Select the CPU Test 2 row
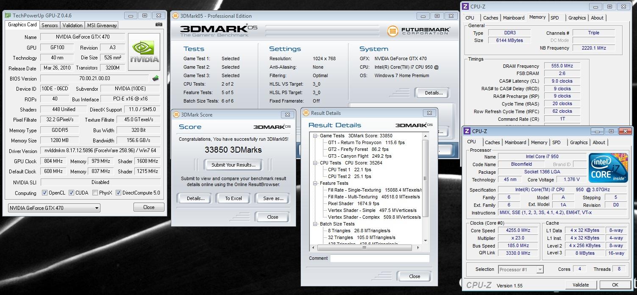 point(350,176)
